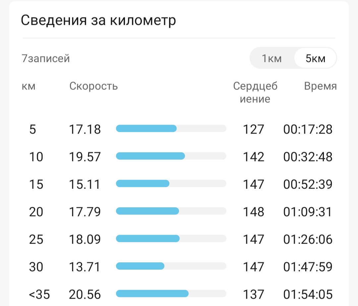Select the 20 km speed bar
This screenshot has width=358, height=306.
point(171,211)
